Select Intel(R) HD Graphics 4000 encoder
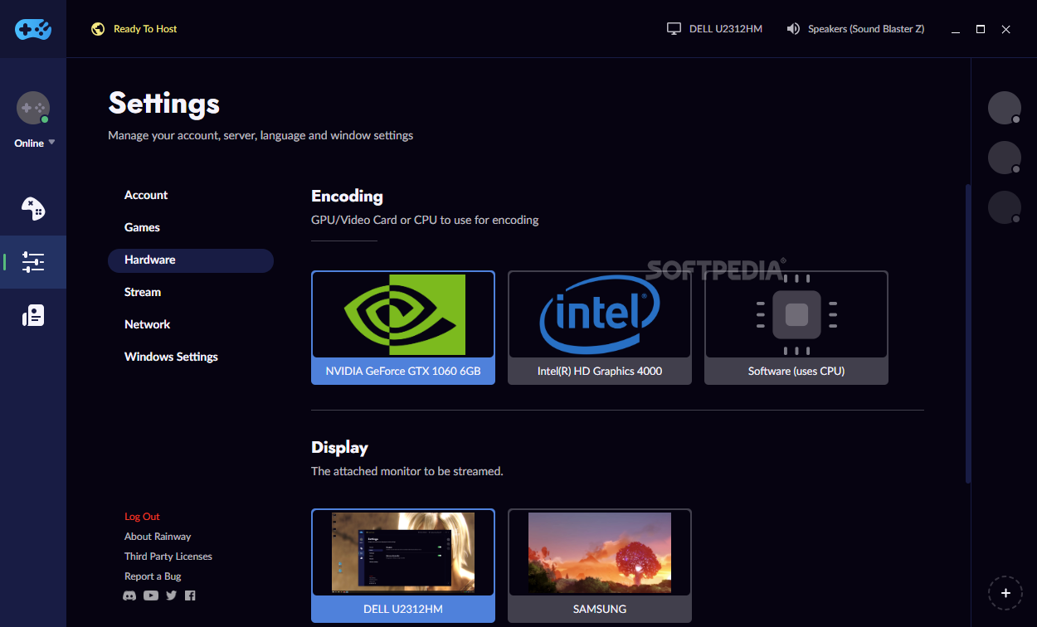The height and width of the screenshot is (627, 1037). tap(600, 328)
